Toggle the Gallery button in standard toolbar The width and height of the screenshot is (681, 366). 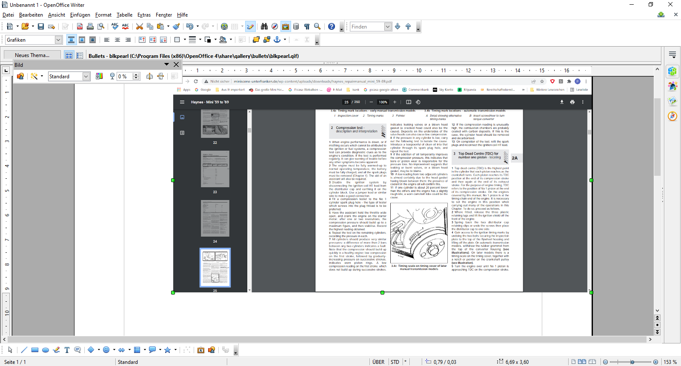coord(286,26)
